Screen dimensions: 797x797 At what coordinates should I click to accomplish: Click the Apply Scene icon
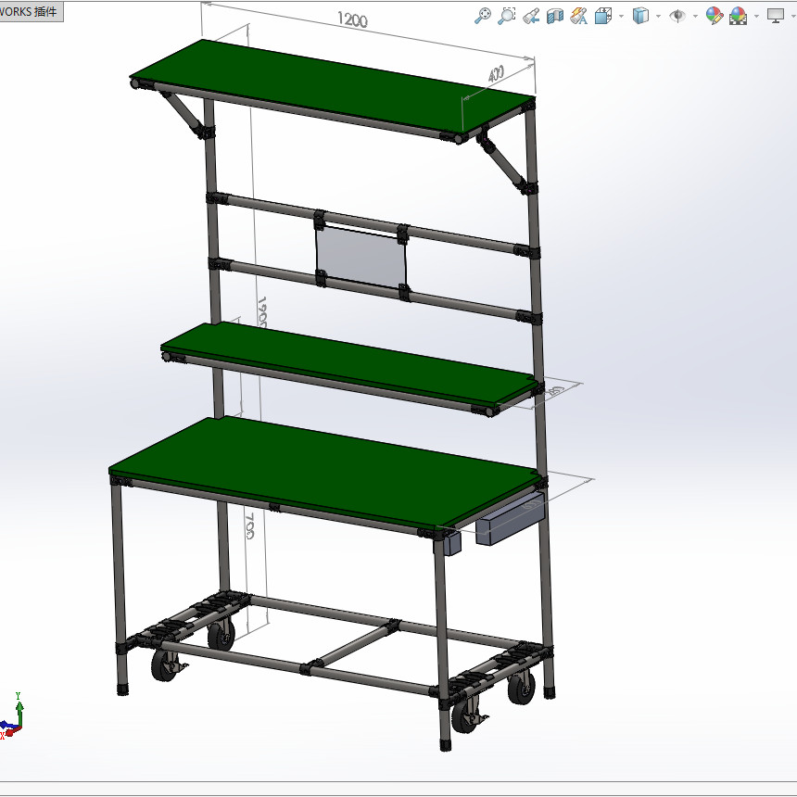click(738, 16)
